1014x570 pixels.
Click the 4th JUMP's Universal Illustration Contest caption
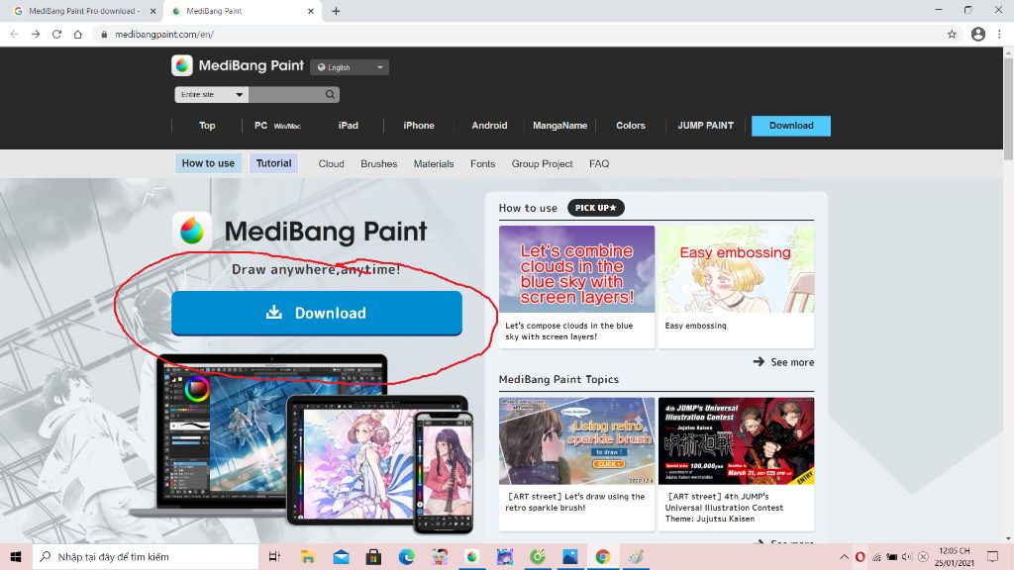coord(724,508)
